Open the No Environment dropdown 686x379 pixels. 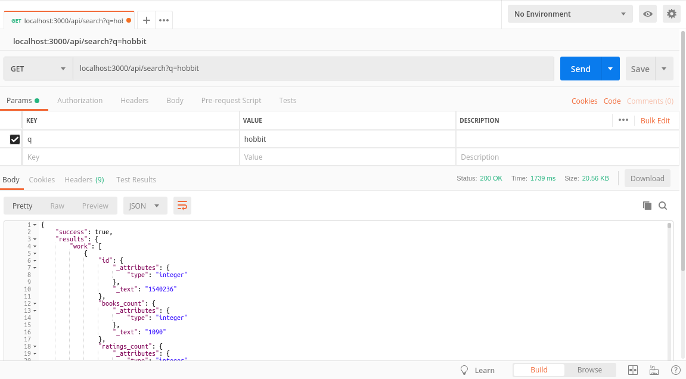tap(570, 14)
